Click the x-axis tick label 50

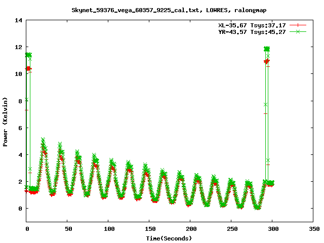pos(68,229)
